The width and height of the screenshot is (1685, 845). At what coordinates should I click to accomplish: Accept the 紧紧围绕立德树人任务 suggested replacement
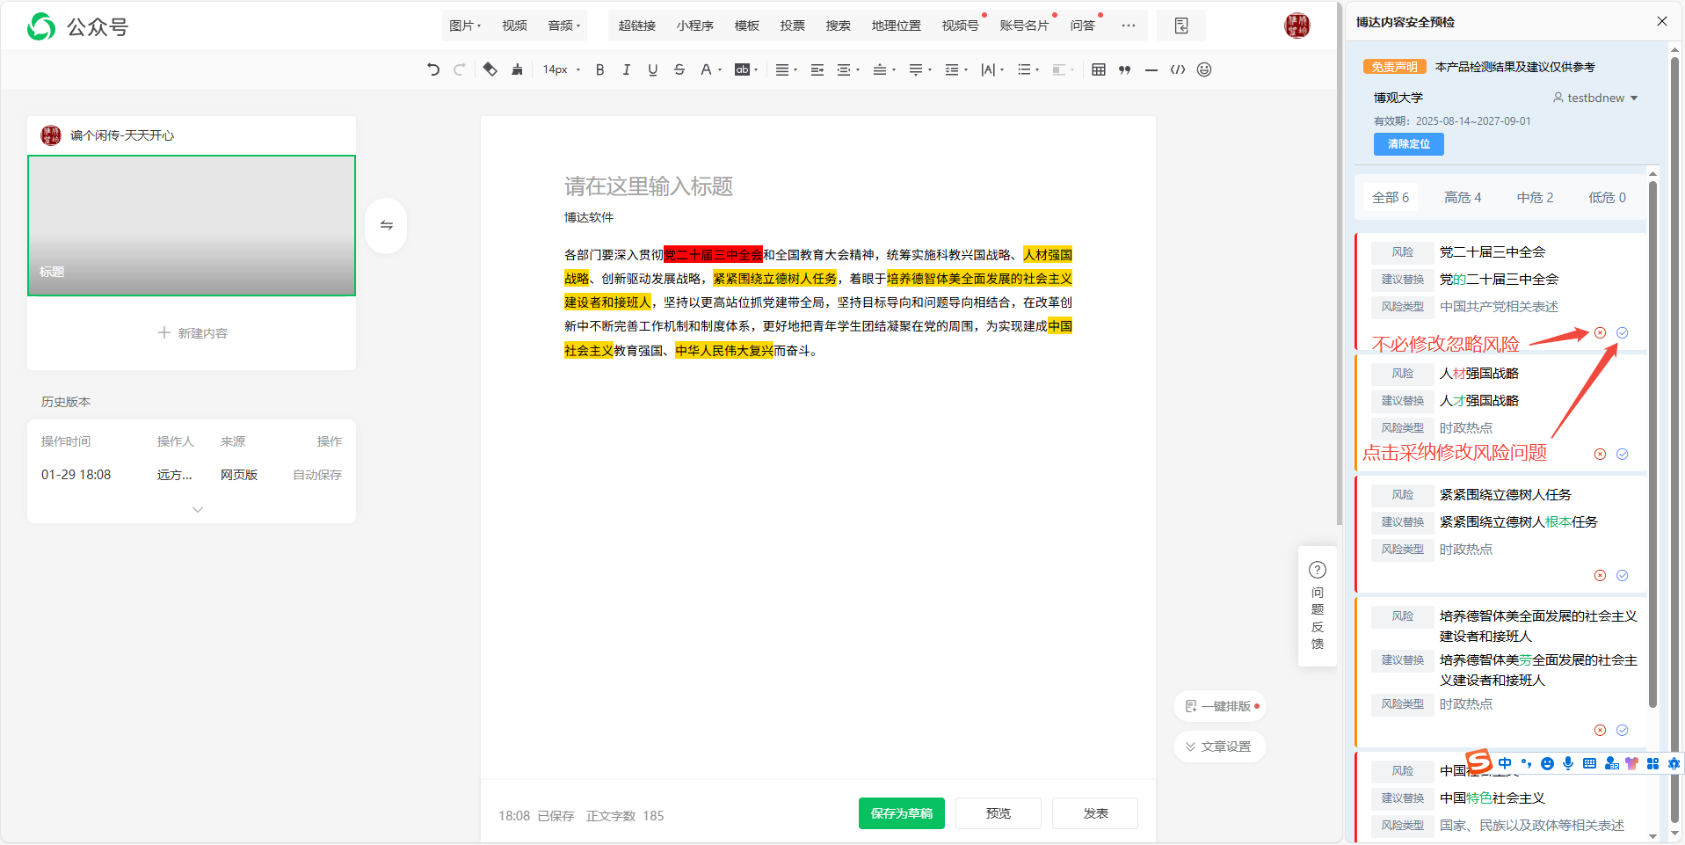tap(1622, 575)
